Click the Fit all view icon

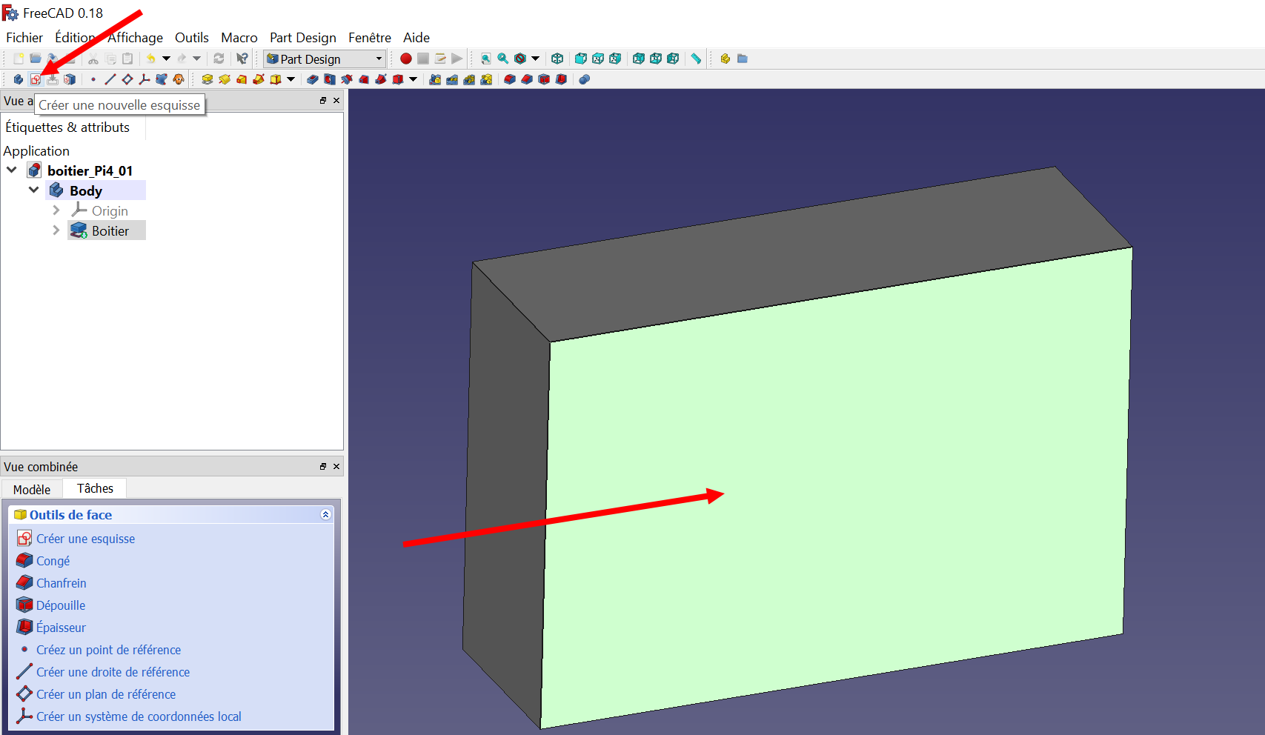pyautogui.click(x=486, y=59)
